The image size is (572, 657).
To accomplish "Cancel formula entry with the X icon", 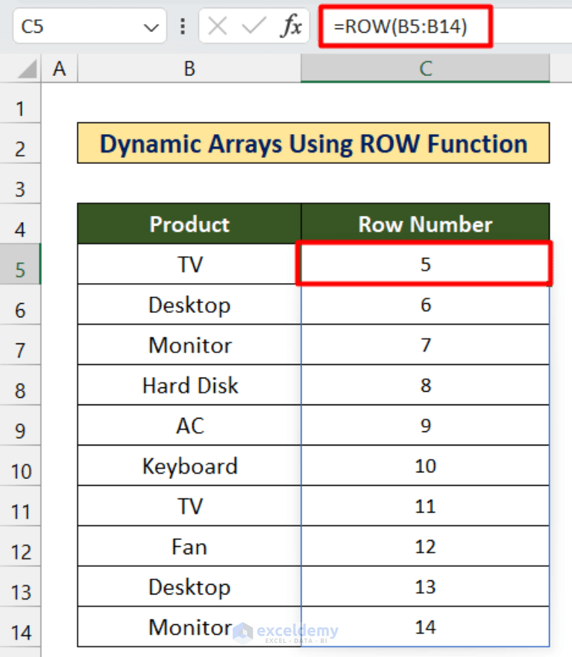I will click(x=216, y=26).
